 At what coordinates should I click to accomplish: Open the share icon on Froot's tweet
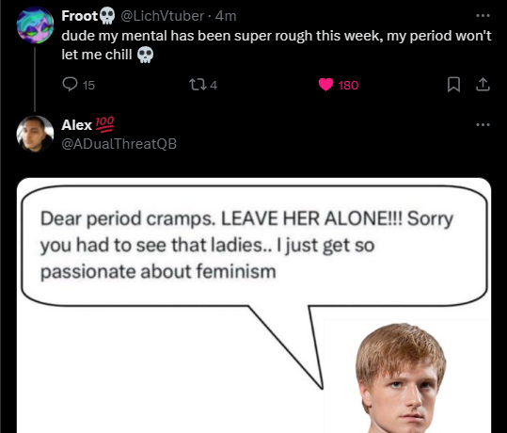tap(483, 85)
